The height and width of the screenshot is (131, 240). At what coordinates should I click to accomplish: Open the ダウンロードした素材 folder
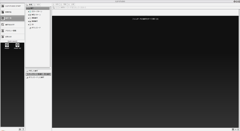pyautogui.click(x=38, y=78)
